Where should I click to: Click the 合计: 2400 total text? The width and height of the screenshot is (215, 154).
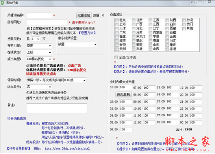pos(184,130)
